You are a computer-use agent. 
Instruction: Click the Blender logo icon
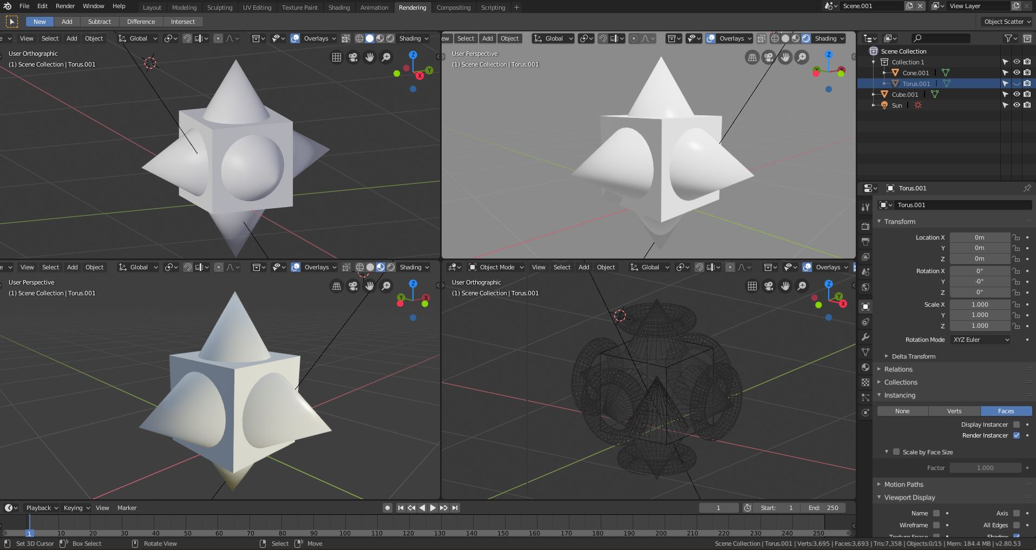pos(7,6)
